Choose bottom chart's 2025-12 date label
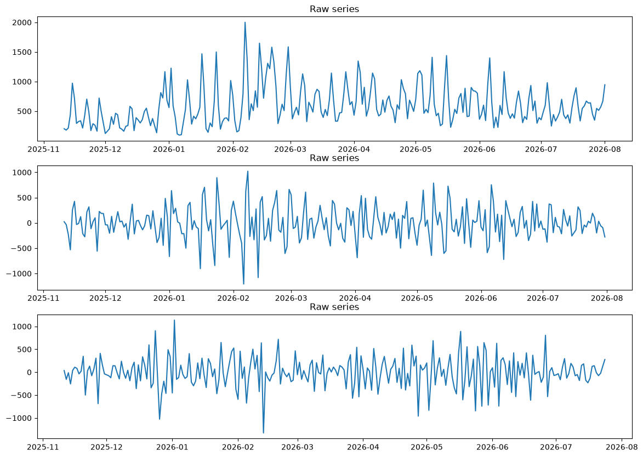643x457 pixels. (107, 447)
